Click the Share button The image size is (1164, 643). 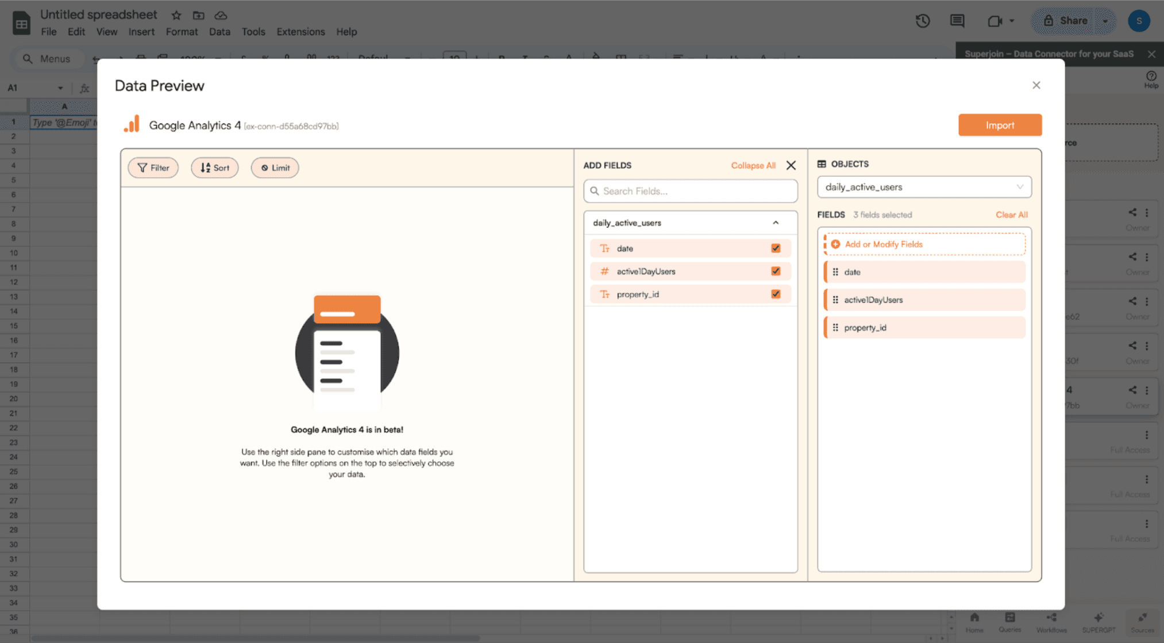(1066, 21)
